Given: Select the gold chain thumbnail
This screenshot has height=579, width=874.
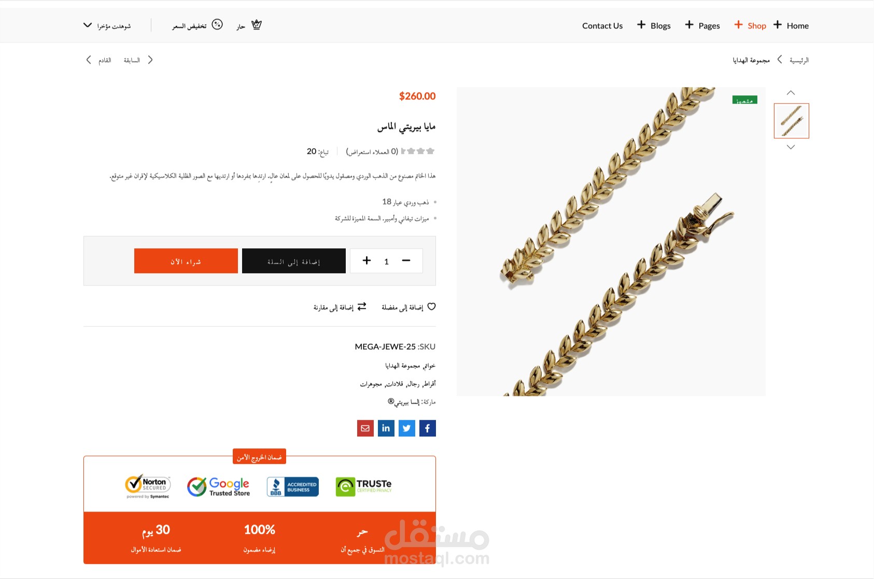Looking at the screenshot, I should (x=791, y=121).
